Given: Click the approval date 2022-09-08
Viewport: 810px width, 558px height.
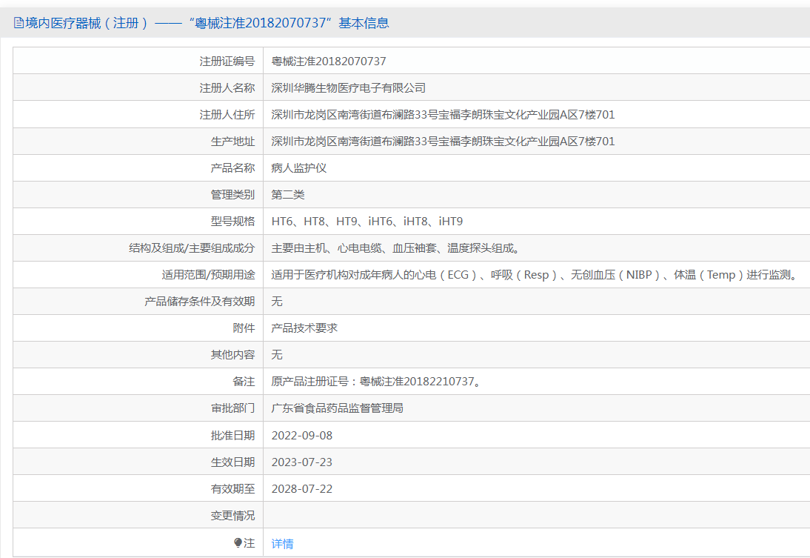Looking at the screenshot, I should point(302,435).
